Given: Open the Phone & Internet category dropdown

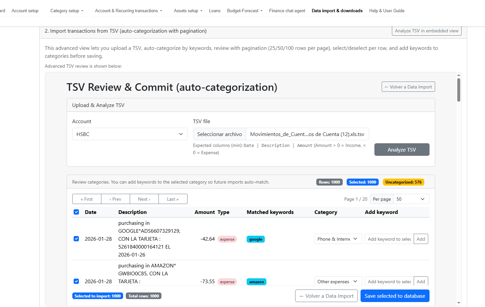Looking at the screenshot, I should (x=338, y=239).
